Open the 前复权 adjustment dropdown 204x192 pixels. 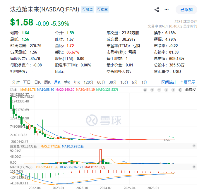tap(190, 90)
